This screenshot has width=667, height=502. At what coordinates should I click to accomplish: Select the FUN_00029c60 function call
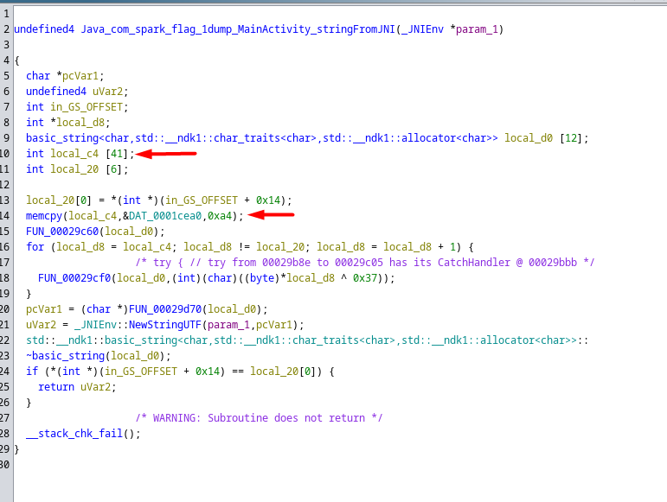click(62, 232)
